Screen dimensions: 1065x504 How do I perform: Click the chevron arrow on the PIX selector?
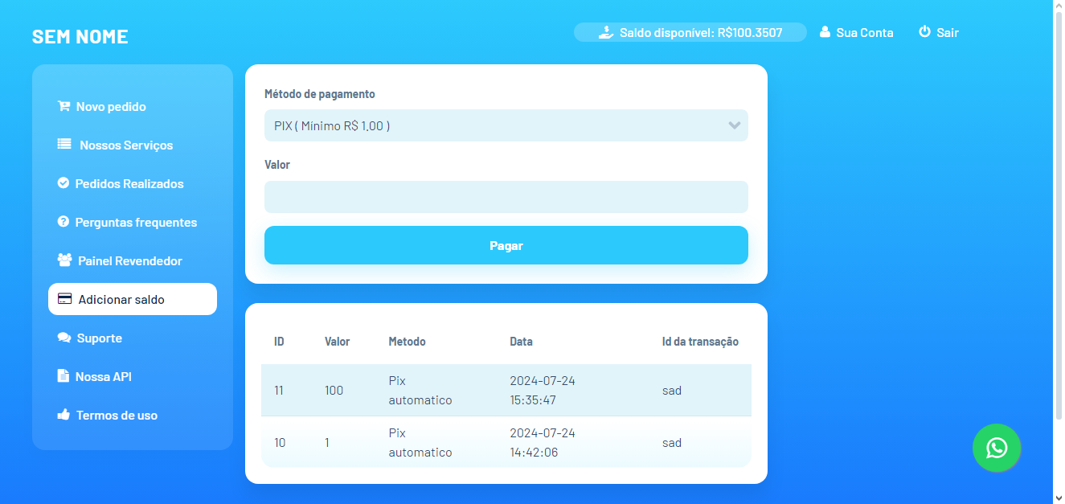(x=734, y=125)
